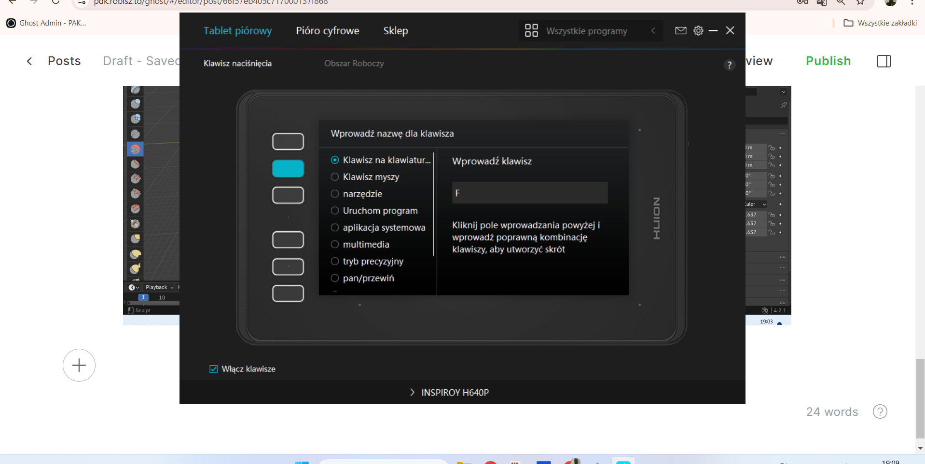
Task: Open the Sklep tab
Action: [x=396, y=31]
